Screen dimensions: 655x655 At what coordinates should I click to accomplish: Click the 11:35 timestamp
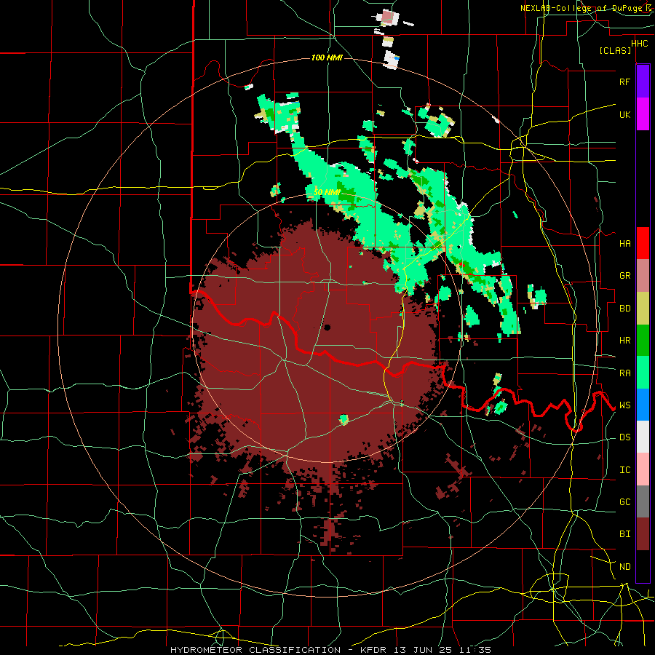476,650
